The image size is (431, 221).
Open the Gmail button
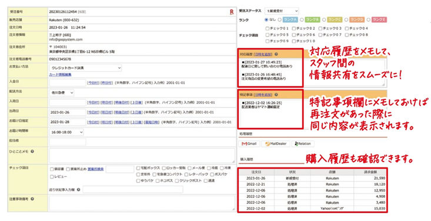(249, 144)
